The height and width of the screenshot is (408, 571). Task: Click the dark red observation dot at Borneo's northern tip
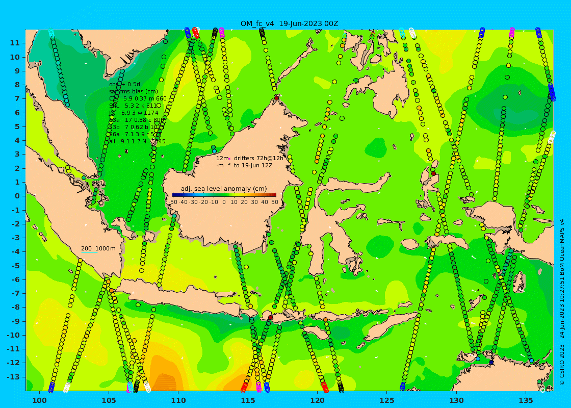[276, 98]
